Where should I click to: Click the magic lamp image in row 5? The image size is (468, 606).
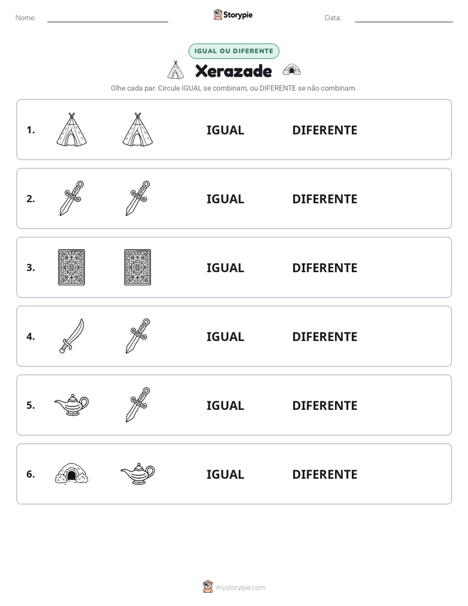click(72, 405)
